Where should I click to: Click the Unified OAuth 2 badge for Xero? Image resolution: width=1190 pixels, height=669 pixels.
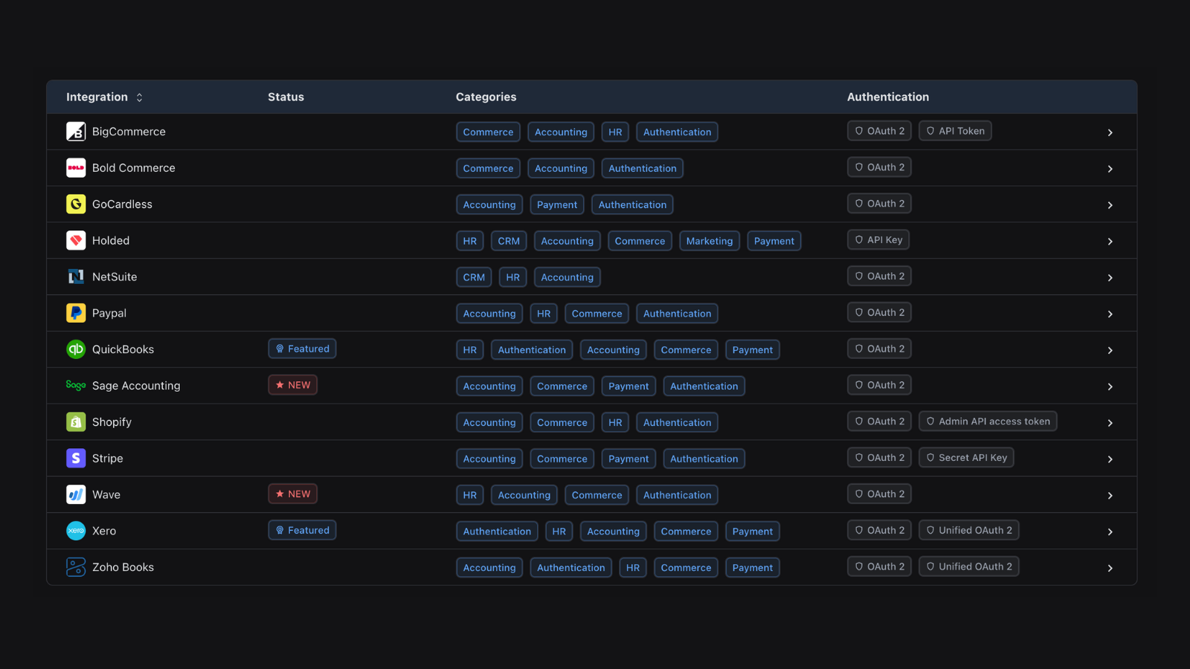click(x=968, y=530)
